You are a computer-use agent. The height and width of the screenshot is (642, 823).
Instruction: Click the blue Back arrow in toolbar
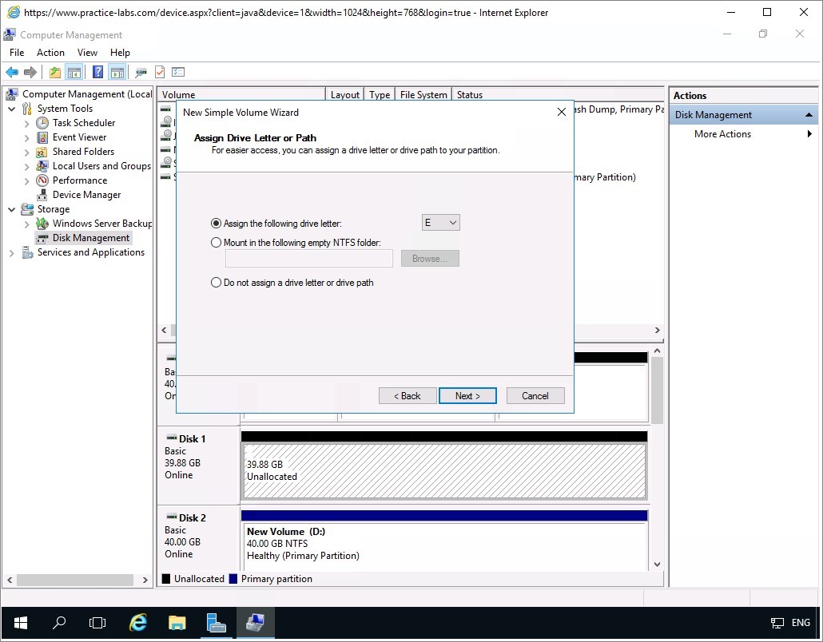pos(12,73)
